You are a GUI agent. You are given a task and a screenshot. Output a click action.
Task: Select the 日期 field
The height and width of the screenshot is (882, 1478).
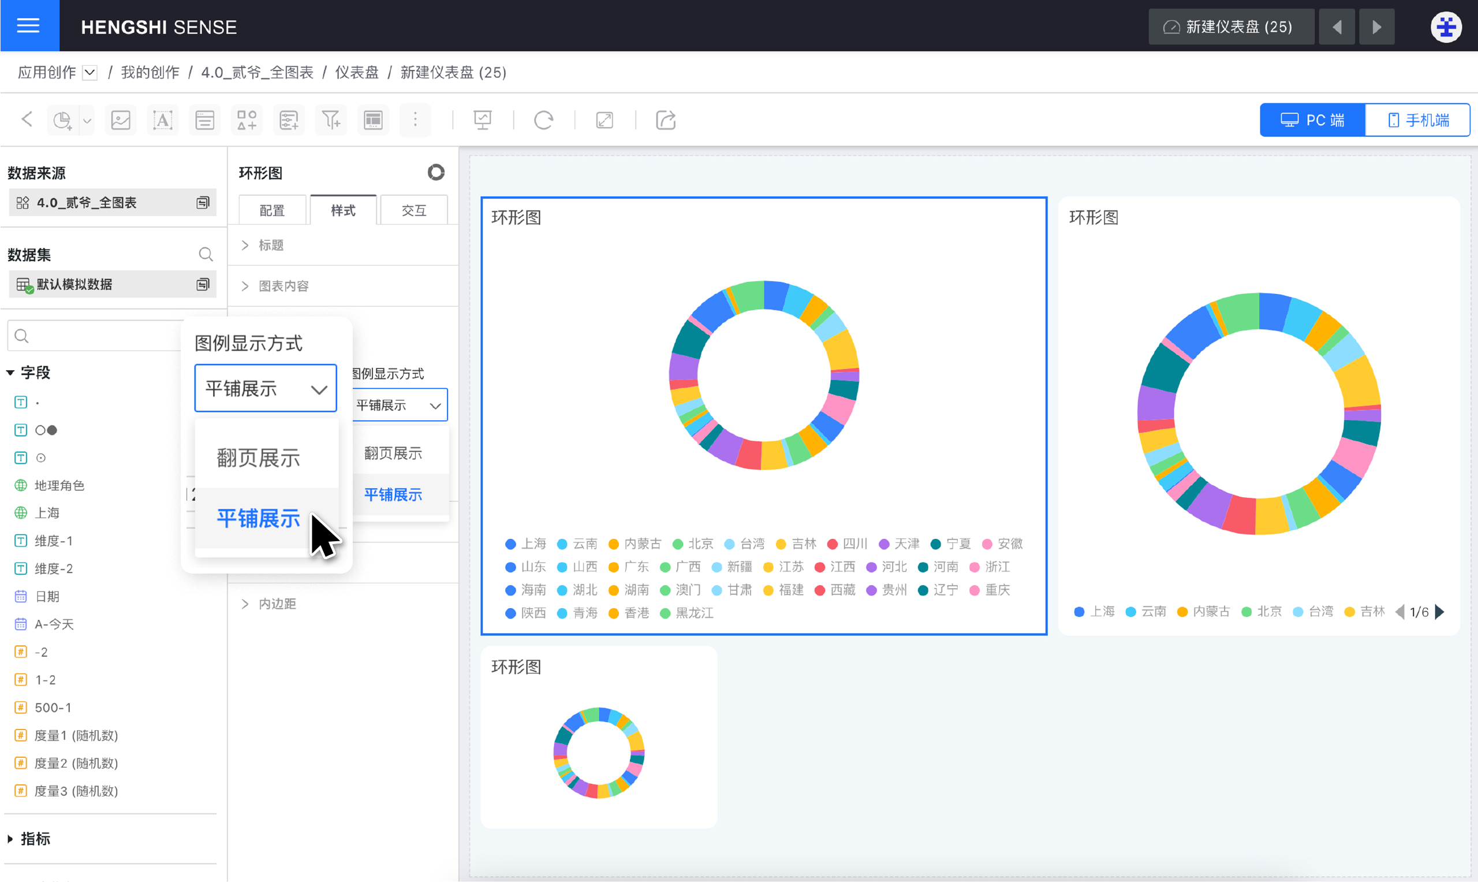(x=47, y=596)
